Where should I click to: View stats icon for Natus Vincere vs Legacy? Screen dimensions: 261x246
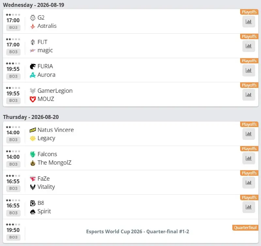[249, 134]
